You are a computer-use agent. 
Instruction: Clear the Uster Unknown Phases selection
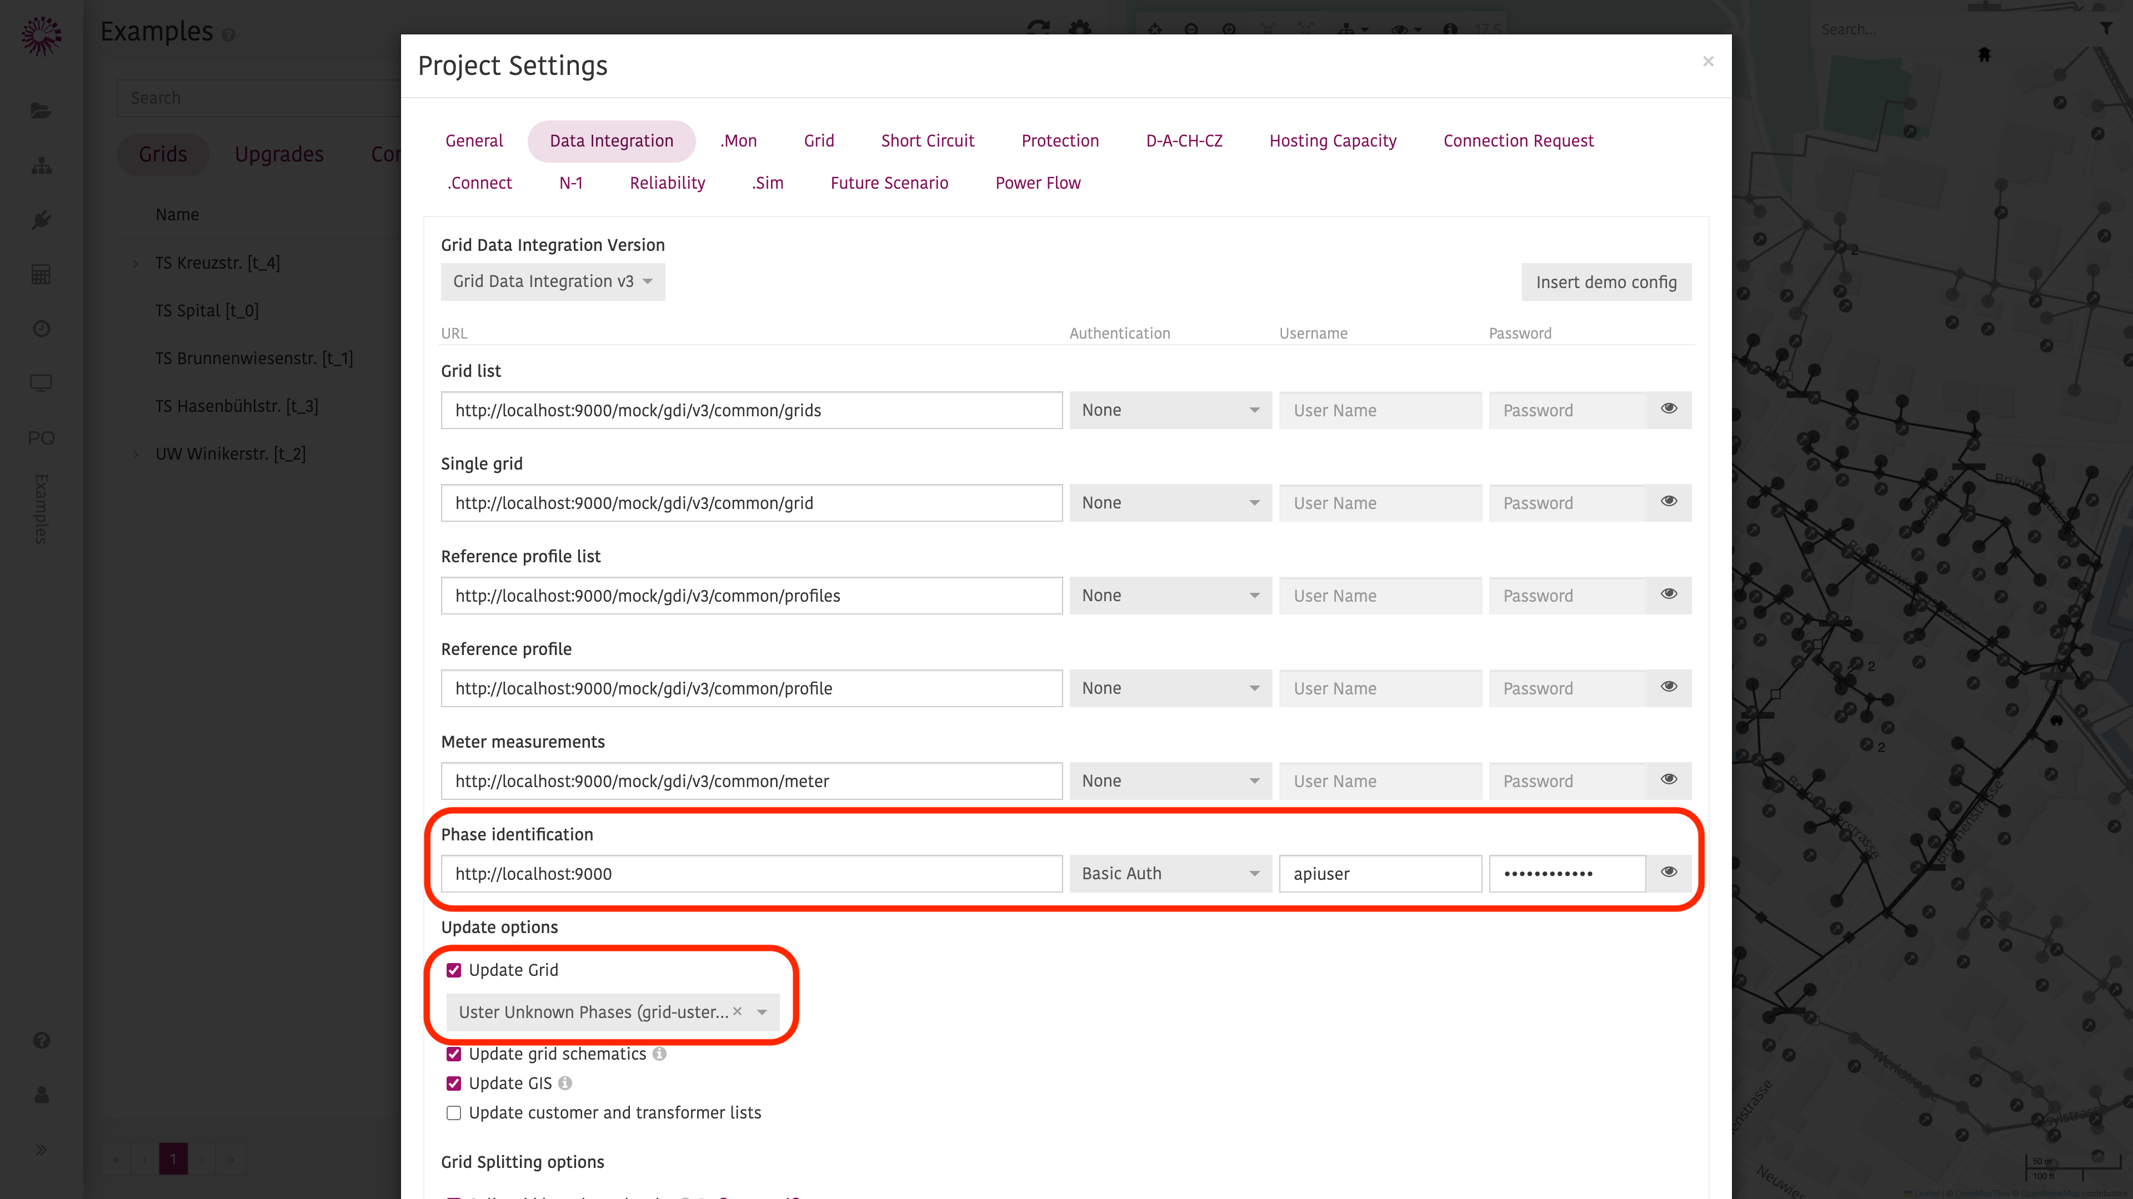coord(737,1011)
